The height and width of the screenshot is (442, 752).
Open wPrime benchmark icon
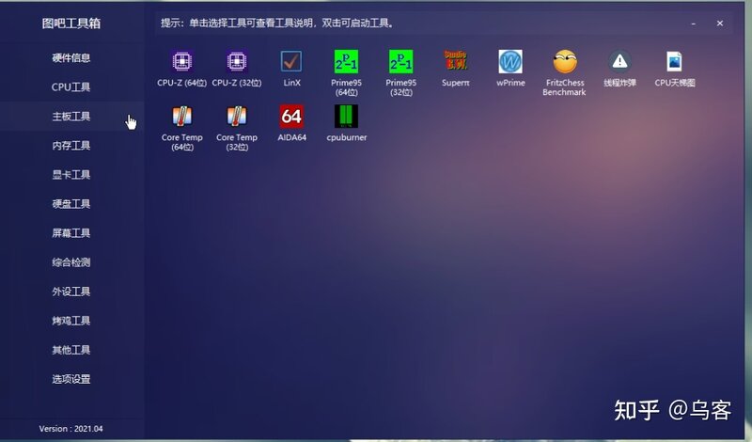(510, 62)
